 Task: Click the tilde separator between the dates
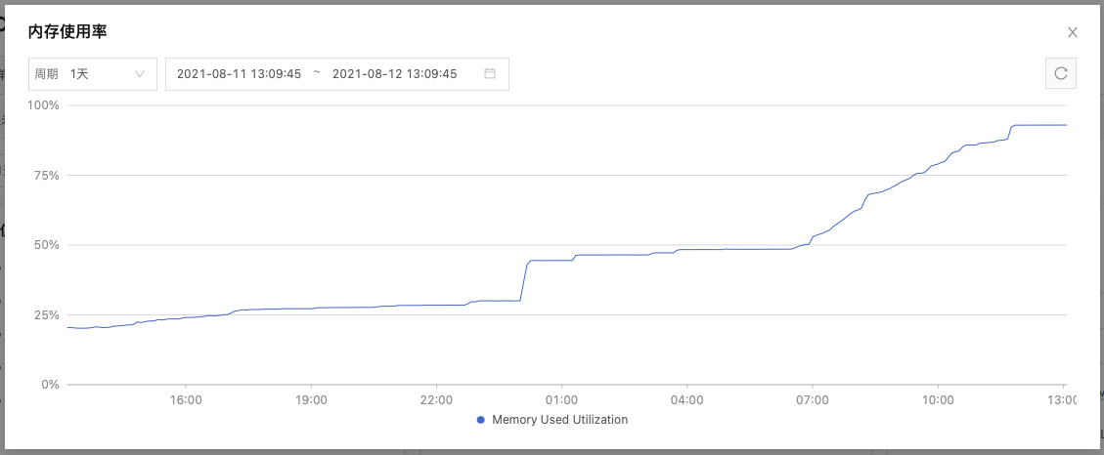coord(317,74)
